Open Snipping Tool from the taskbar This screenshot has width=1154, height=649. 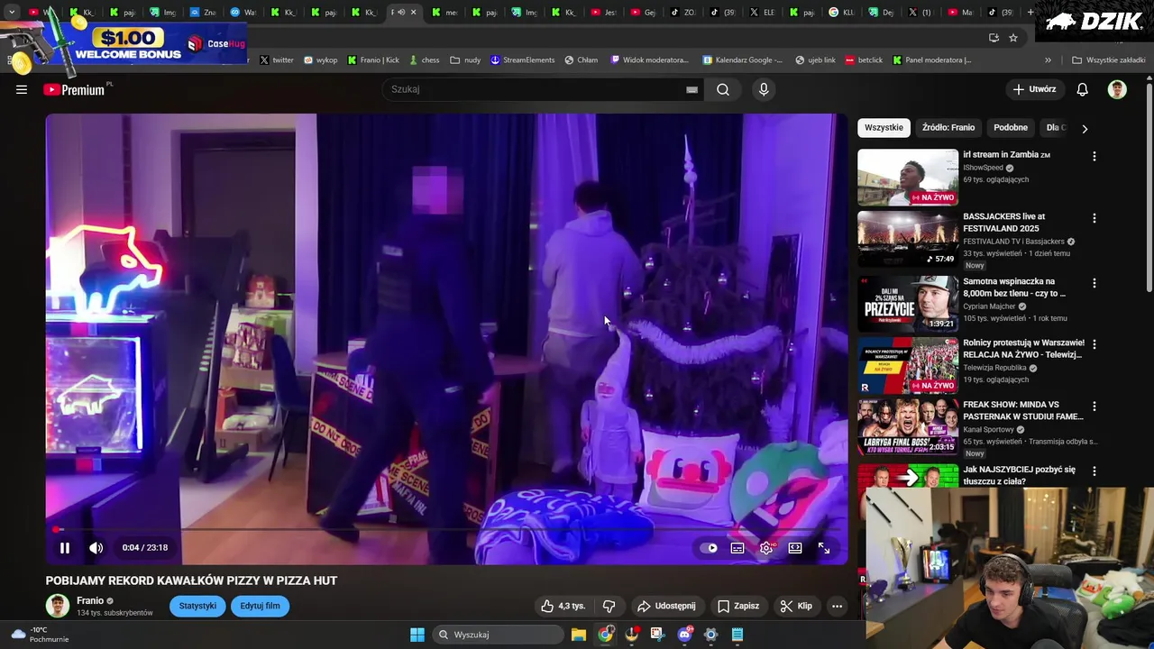click(657, 635)
